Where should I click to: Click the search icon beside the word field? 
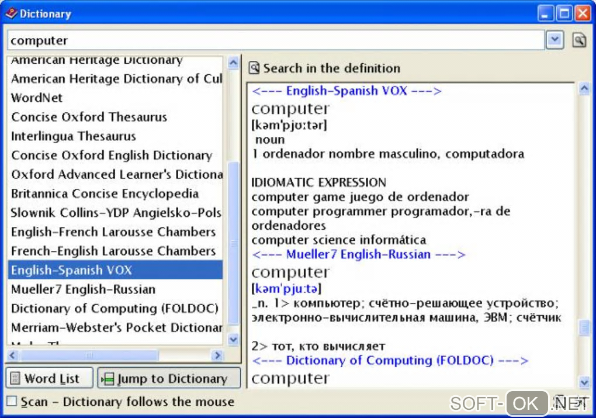(x=579, y=40)
